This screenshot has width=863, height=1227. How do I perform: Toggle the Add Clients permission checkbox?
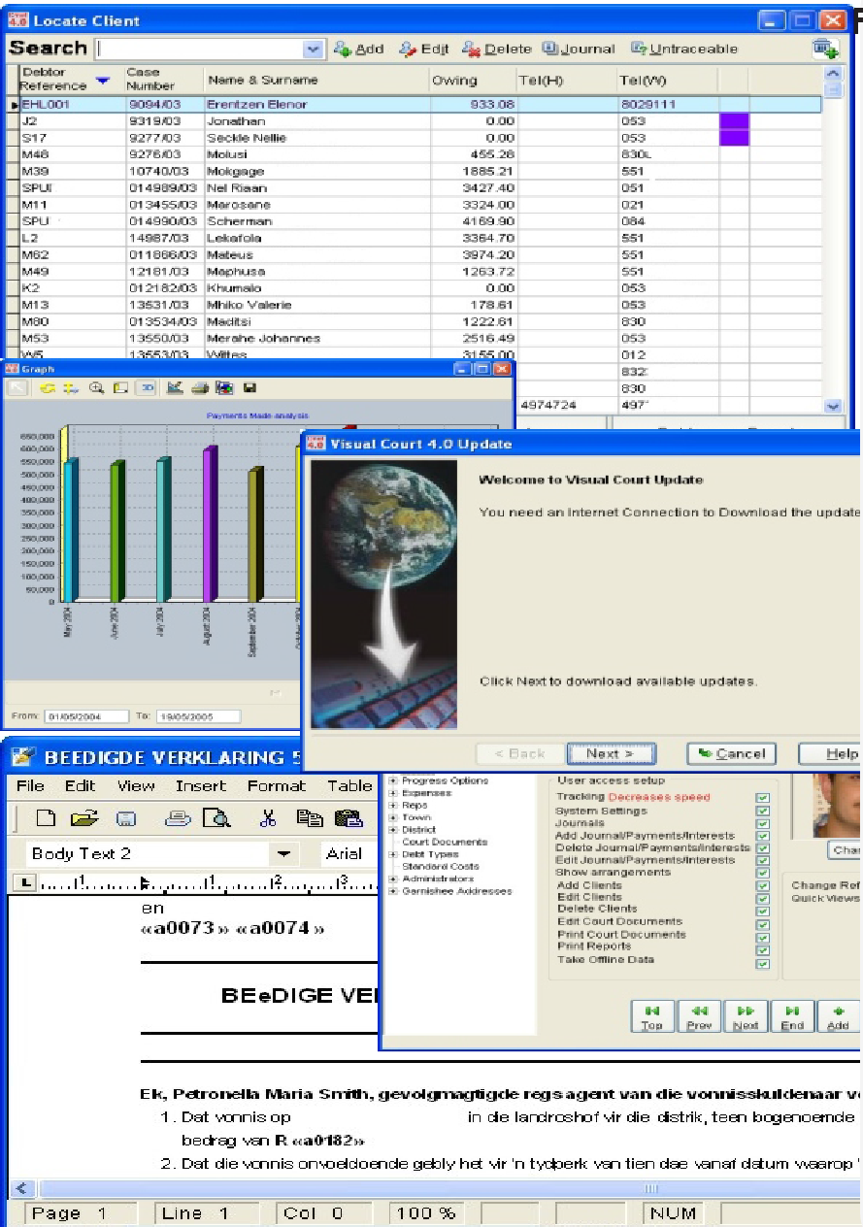pos(762,886)
